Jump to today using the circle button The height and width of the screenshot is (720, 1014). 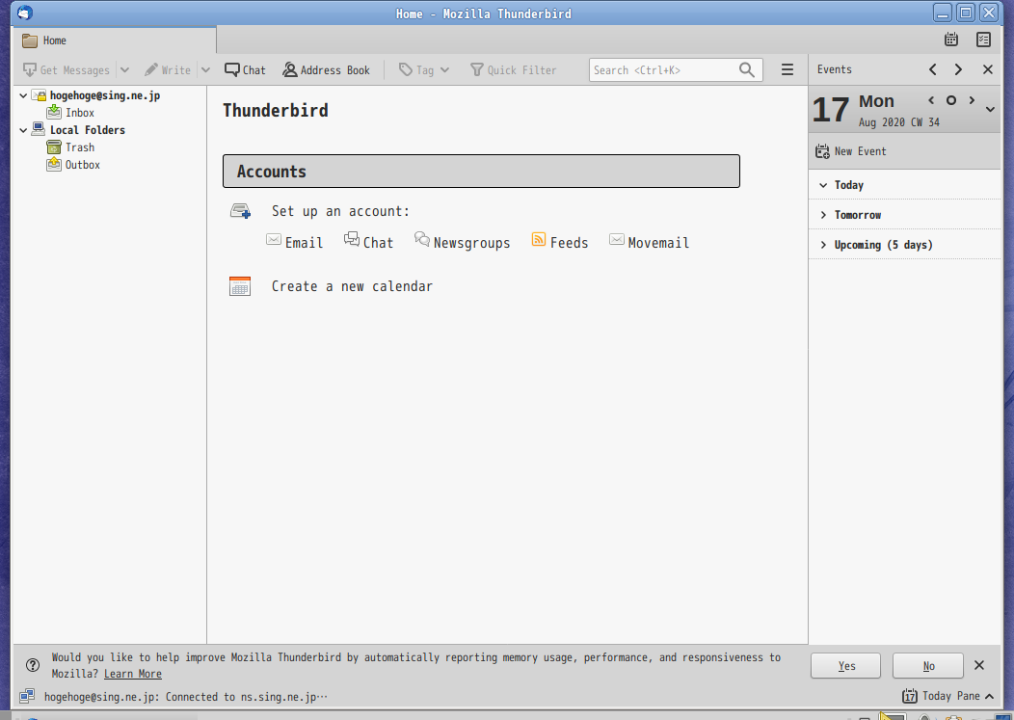(x=951, y=100)
